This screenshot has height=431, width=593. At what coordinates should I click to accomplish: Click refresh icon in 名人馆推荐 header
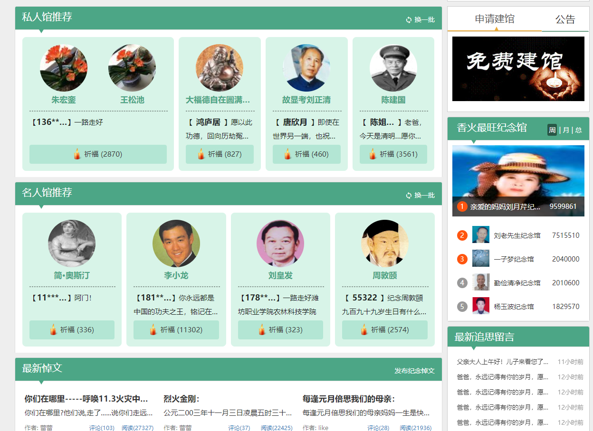(409, 196)
